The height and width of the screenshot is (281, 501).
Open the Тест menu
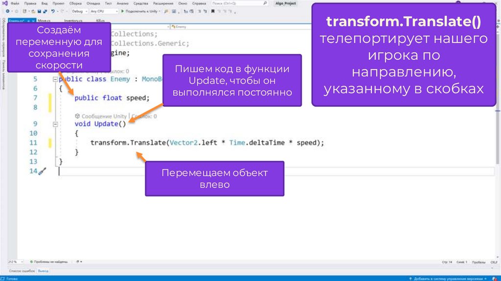[x=108, y=3]
